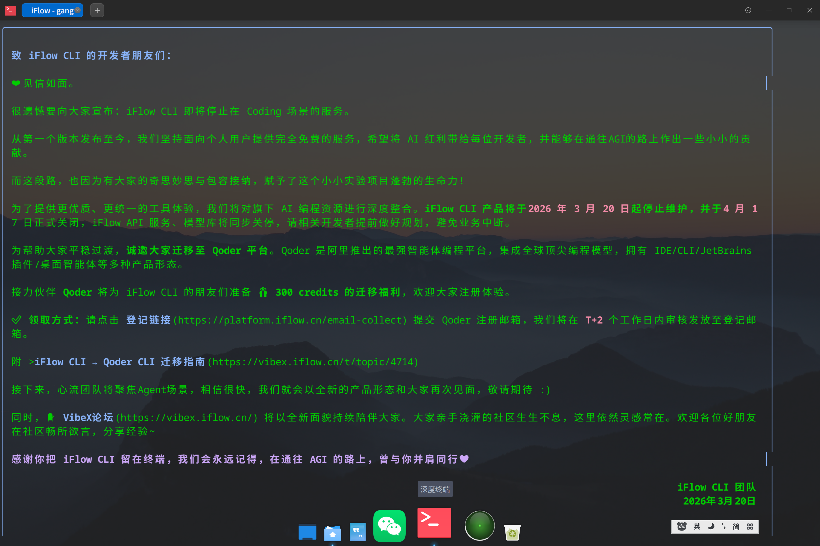
Task: Open the terminal main menu dots icon
Action: click(748, 10)
